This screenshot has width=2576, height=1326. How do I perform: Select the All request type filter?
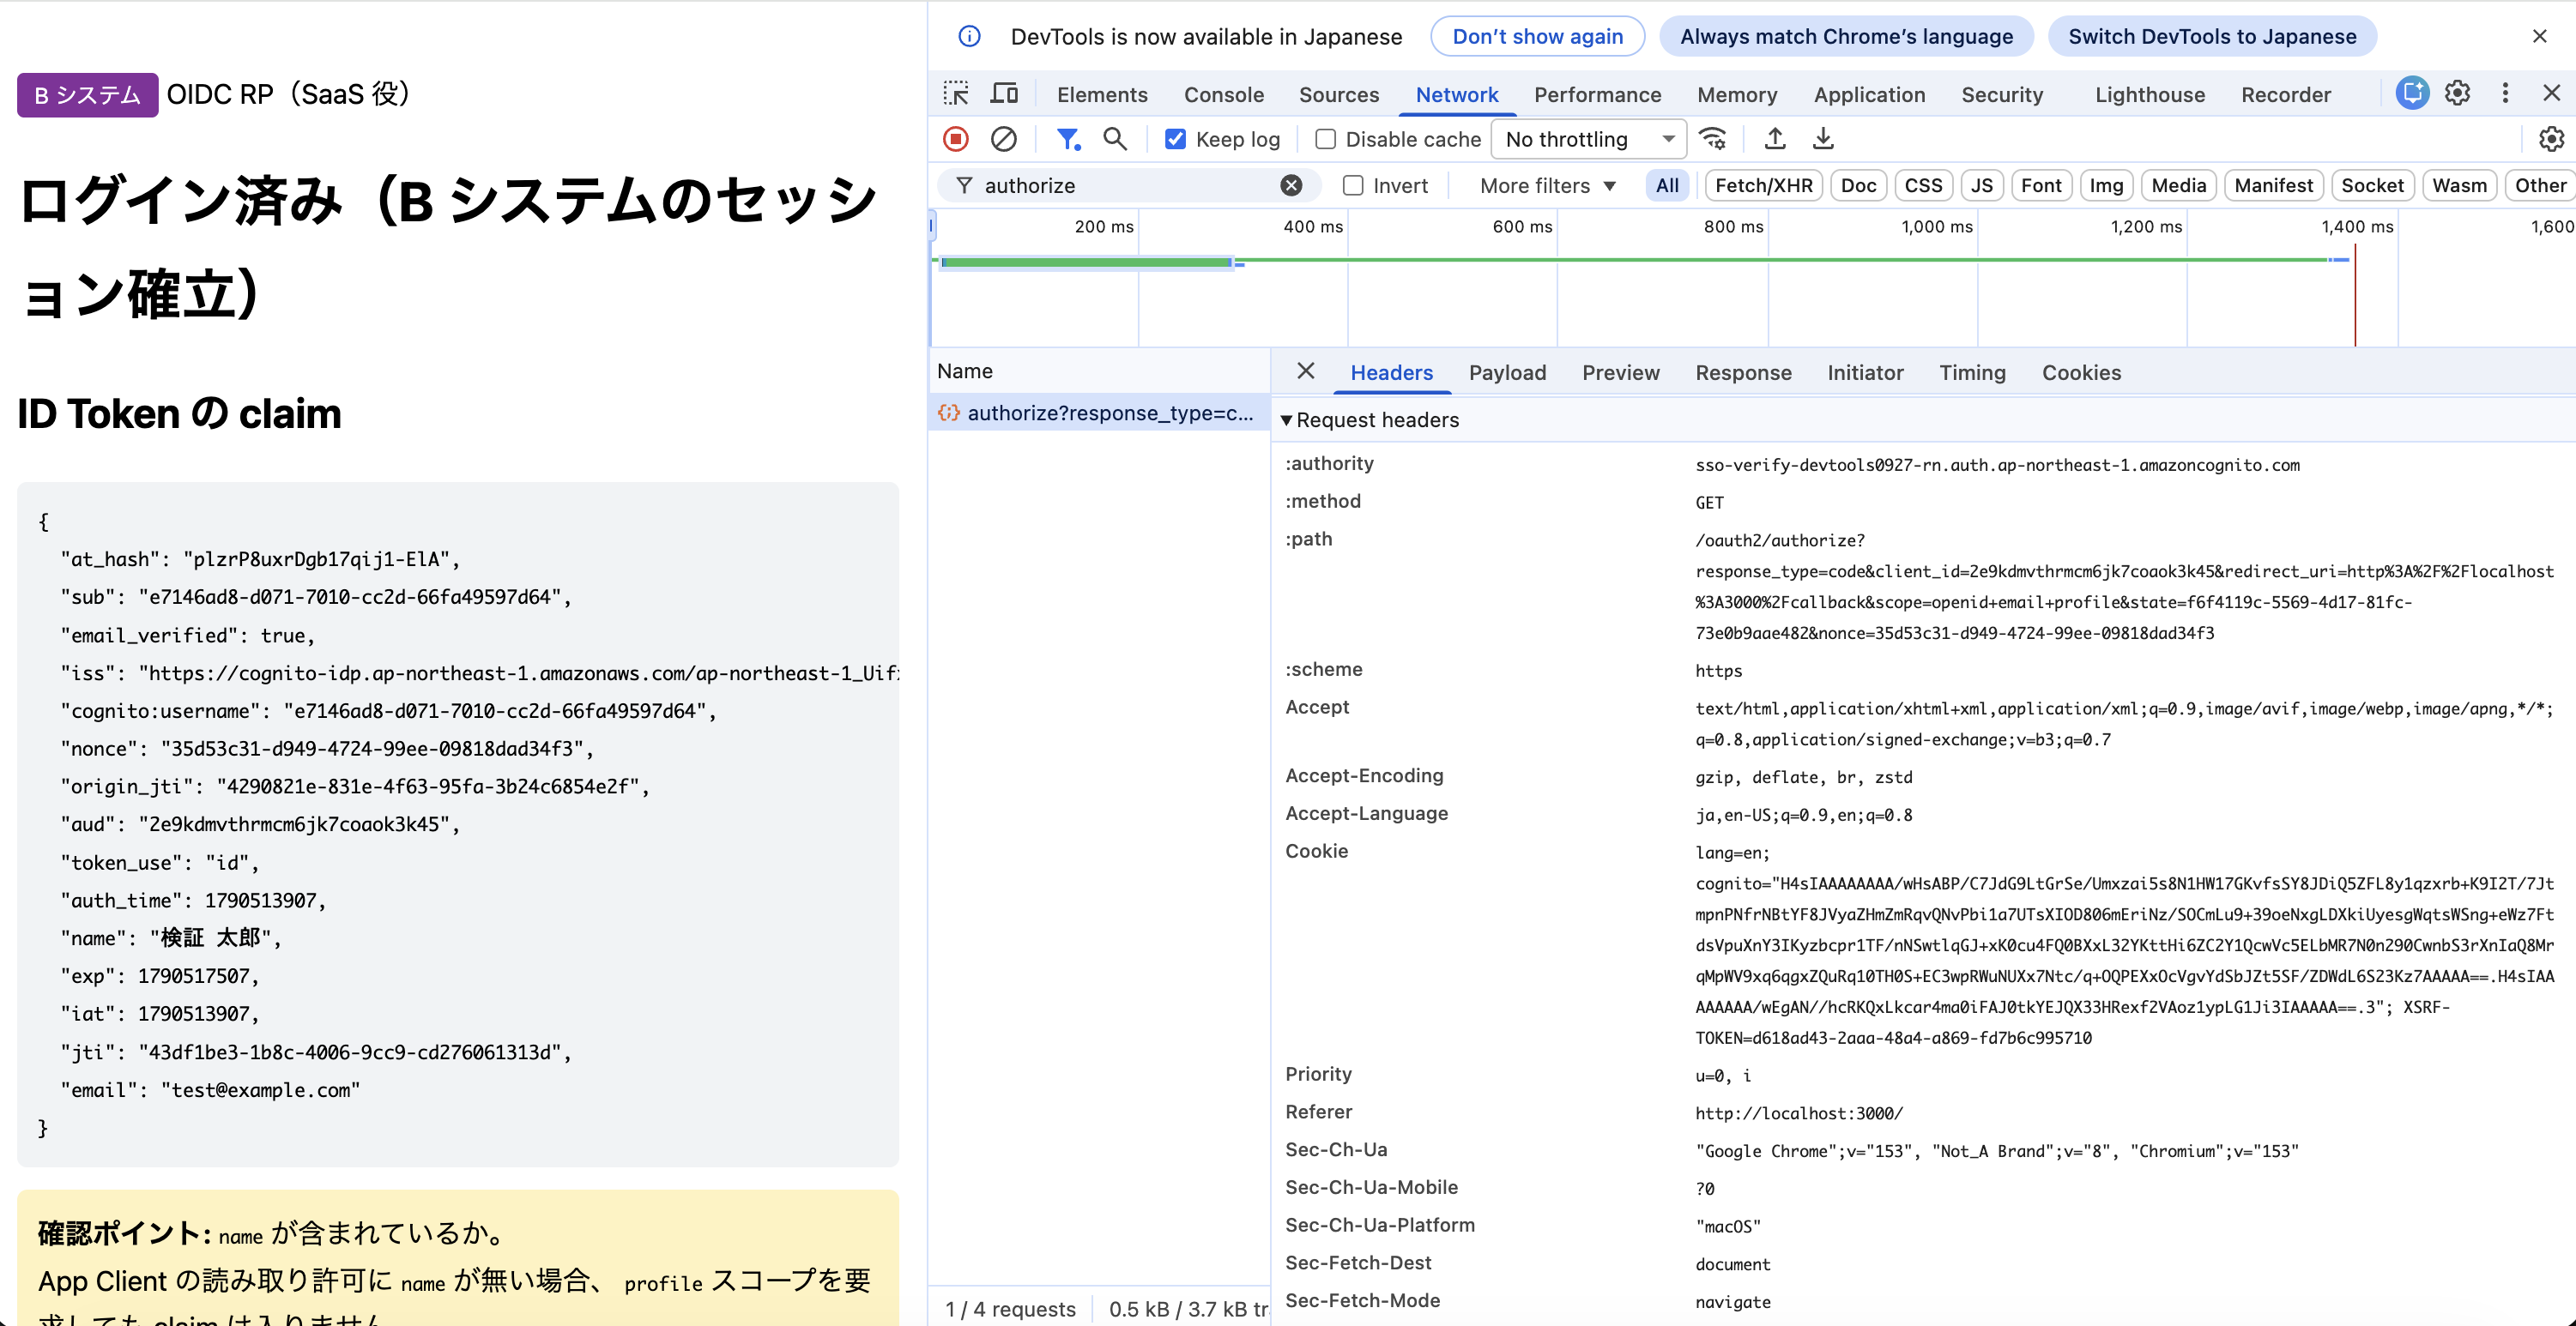[x=1667, y=185]
